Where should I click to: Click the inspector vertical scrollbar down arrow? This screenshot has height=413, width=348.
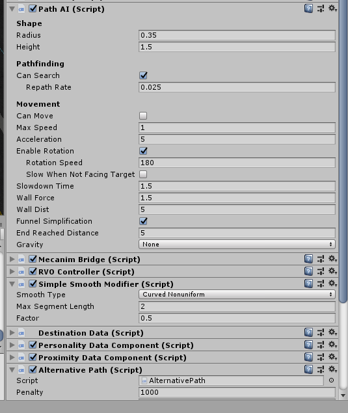tap(343, 395)
